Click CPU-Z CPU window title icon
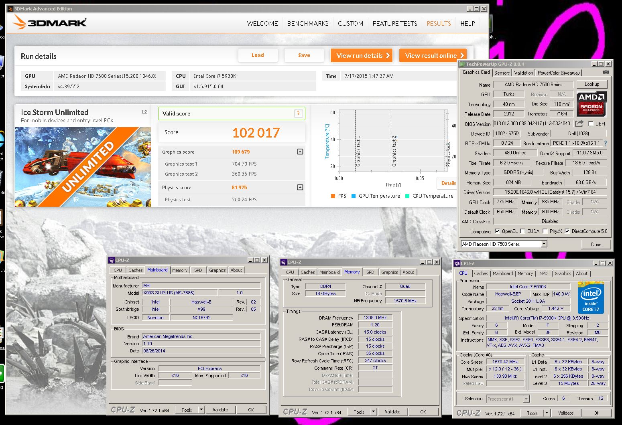Image resolution: width=622 pixels, height=425 pixels. [457, 263]
